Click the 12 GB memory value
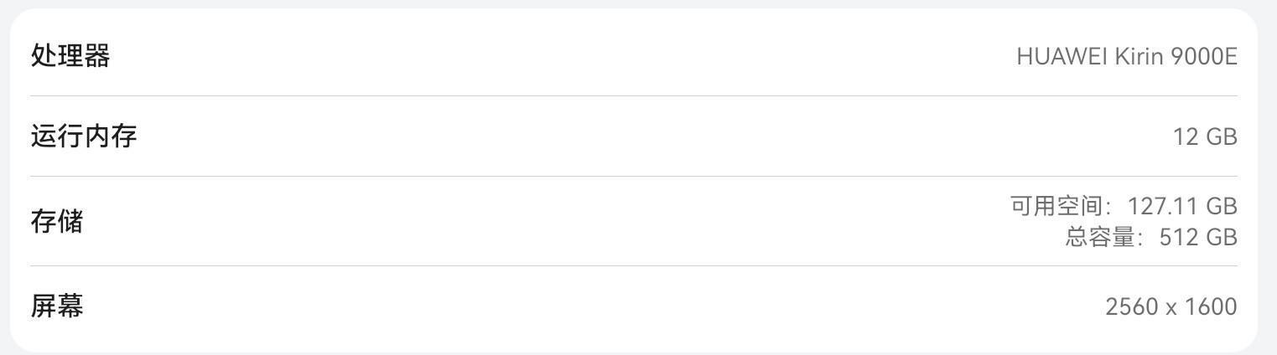Screen dimensions: 1277x355 1205,136
